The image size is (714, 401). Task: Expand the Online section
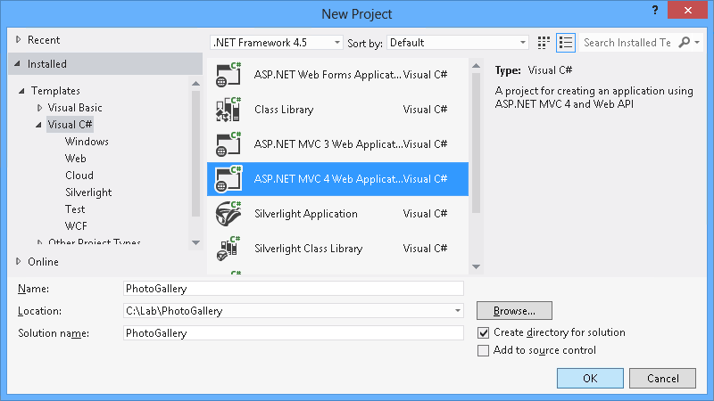[x=19, y=262]
